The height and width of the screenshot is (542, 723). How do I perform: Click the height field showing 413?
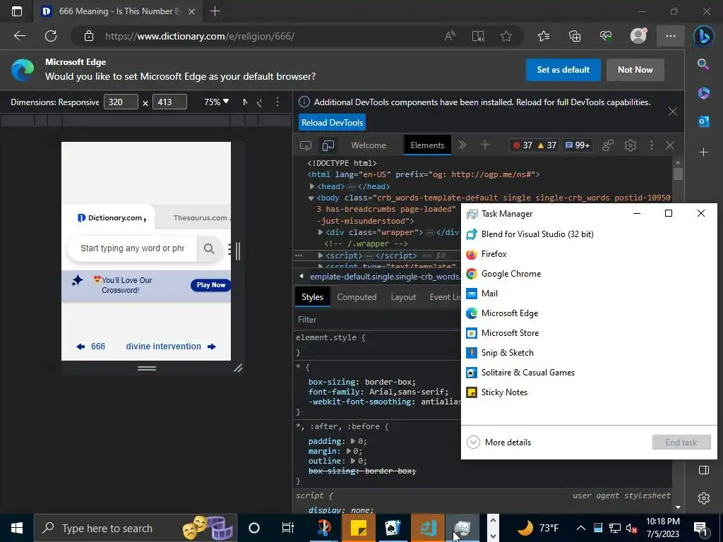coord(169,102)
